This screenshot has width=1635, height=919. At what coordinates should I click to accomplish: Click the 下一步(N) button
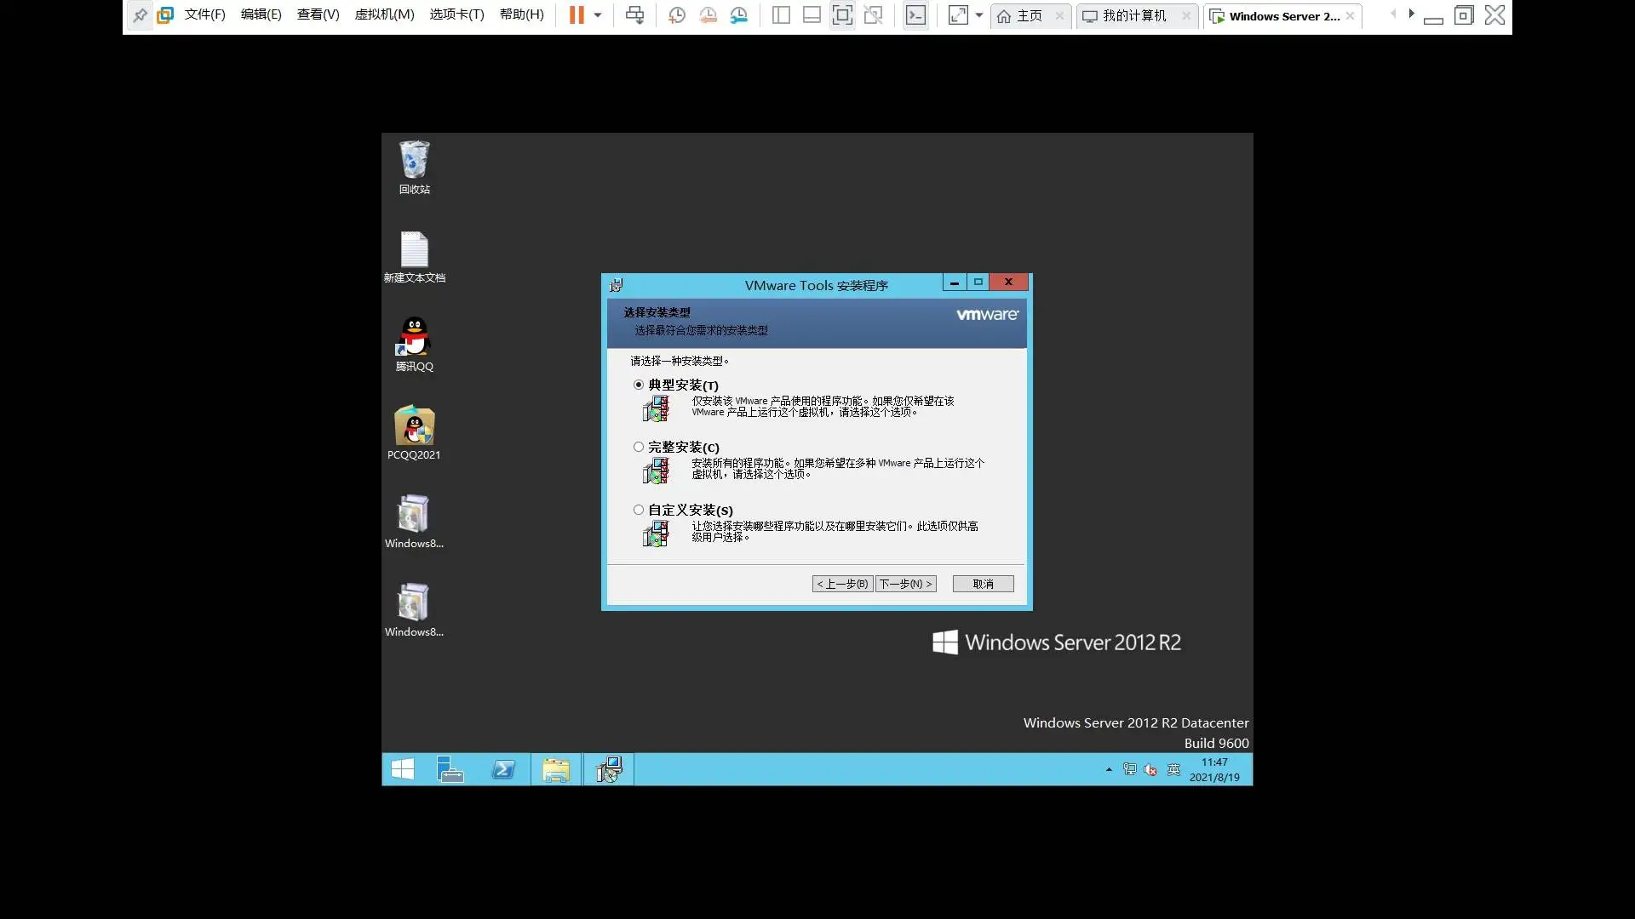tap(905, 584)
